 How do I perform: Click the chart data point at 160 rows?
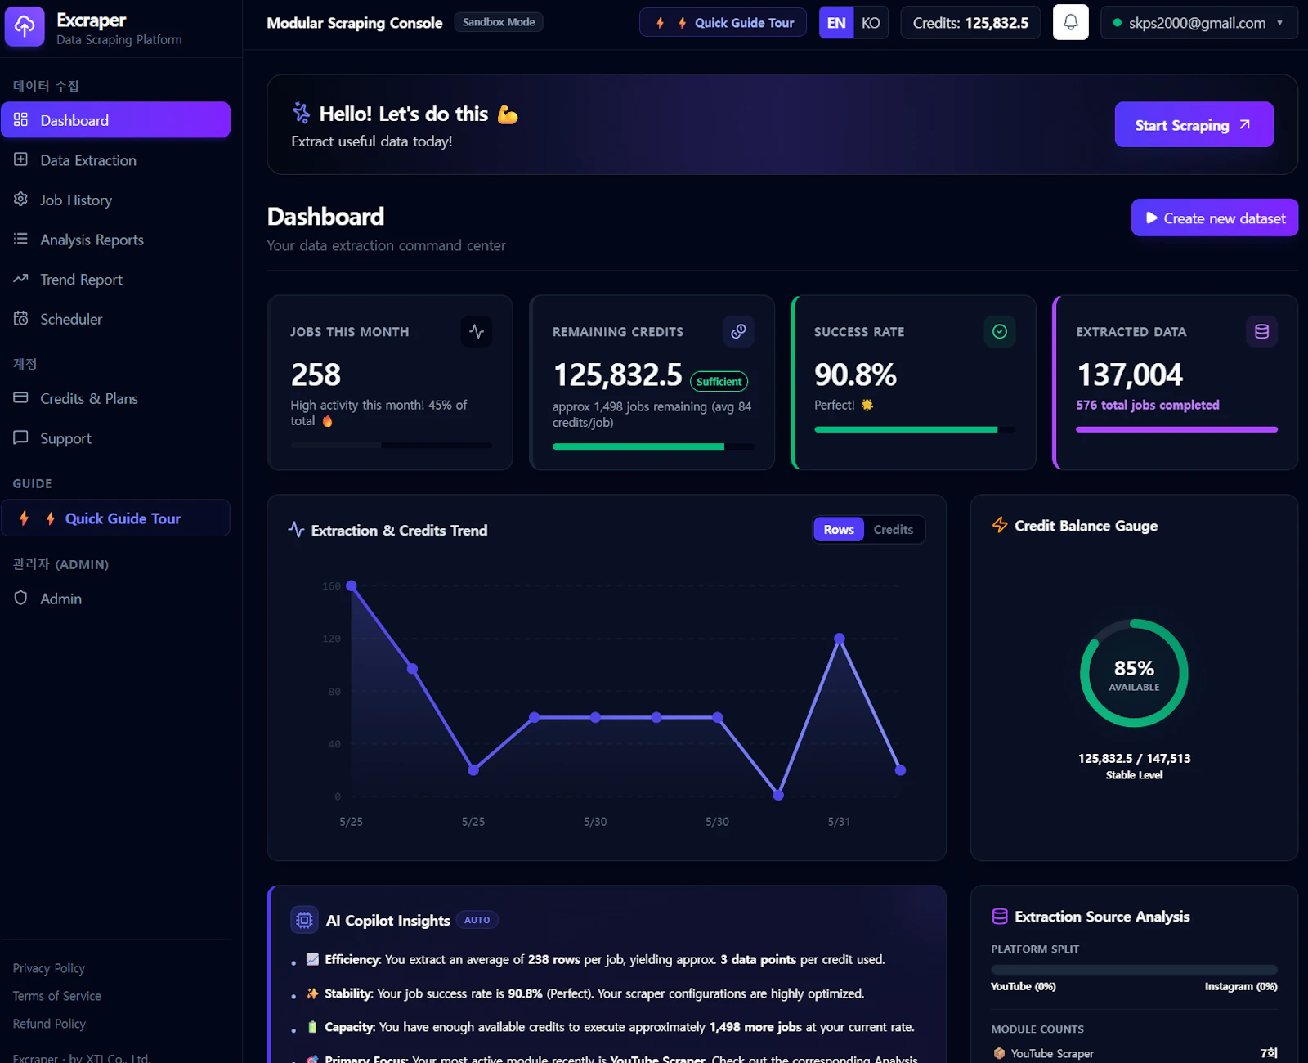352,585
